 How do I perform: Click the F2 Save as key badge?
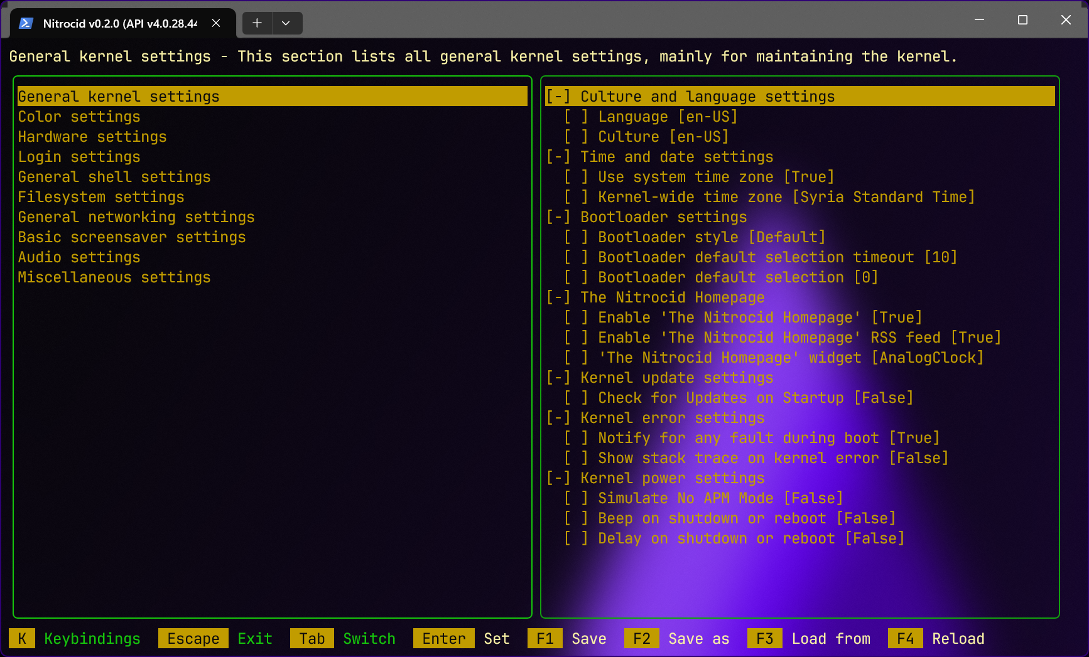point(641,639)
